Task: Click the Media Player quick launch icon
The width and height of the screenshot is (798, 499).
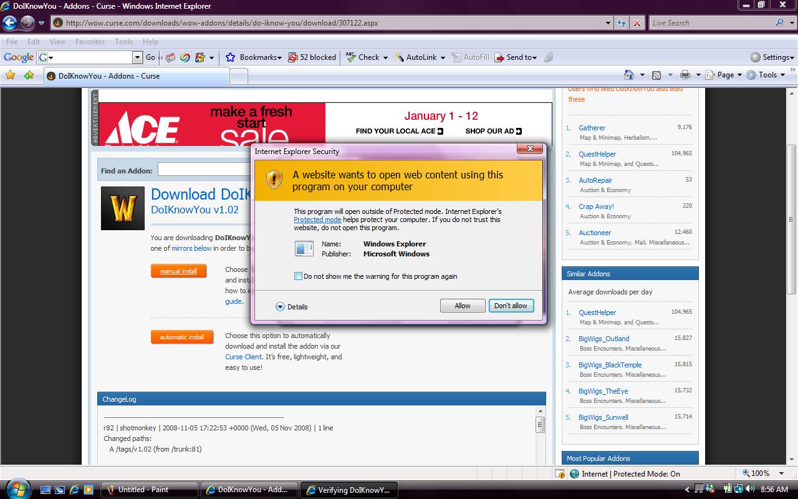Action: coord(88,490)
